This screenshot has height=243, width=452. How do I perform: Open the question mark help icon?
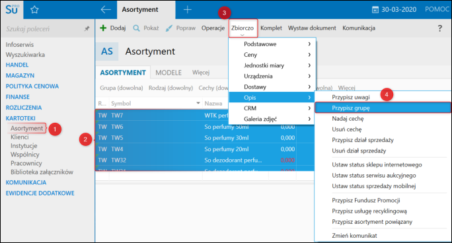(x=439, y=28)
